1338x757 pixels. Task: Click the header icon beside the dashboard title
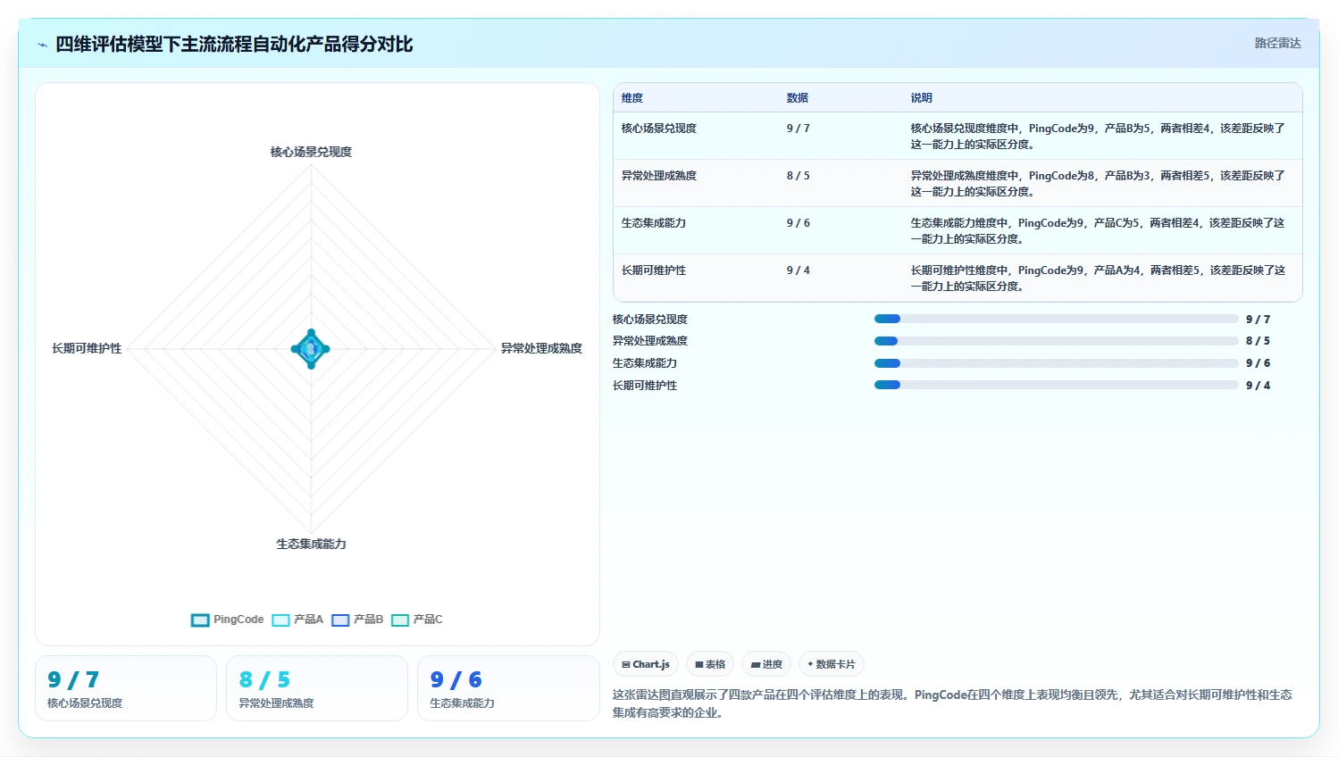click(x=42, y=45)
